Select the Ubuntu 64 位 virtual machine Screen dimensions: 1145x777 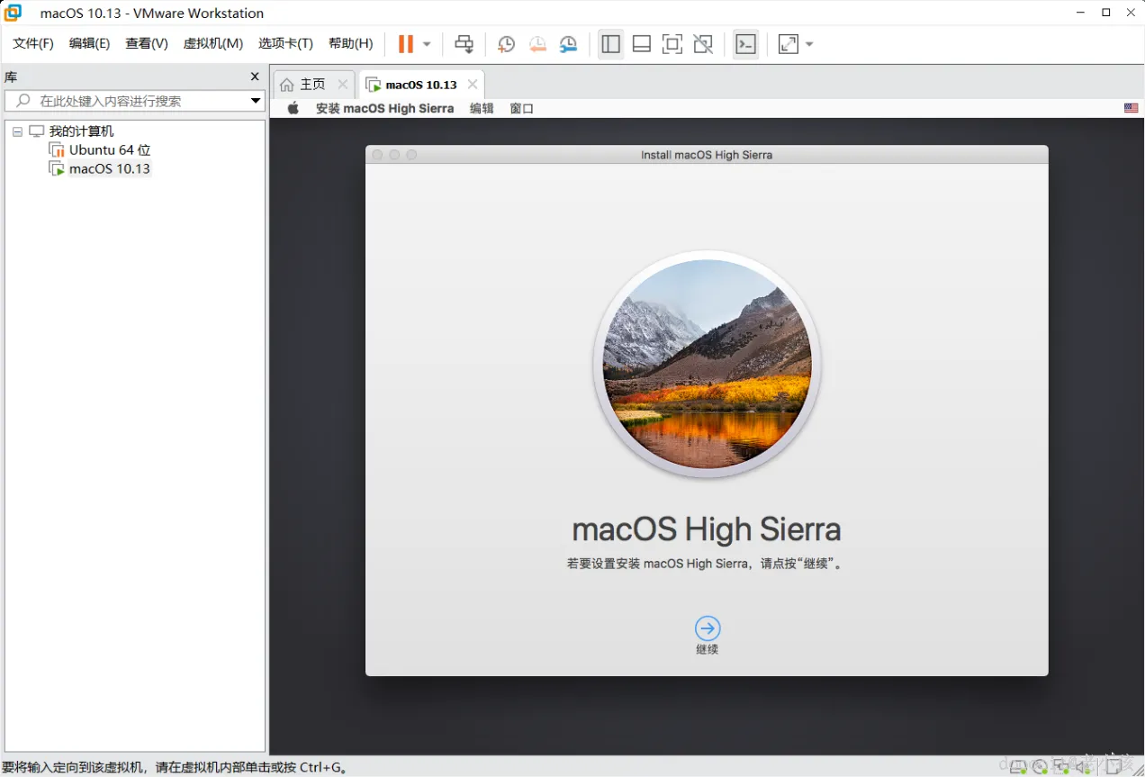[x=110, y=150]
